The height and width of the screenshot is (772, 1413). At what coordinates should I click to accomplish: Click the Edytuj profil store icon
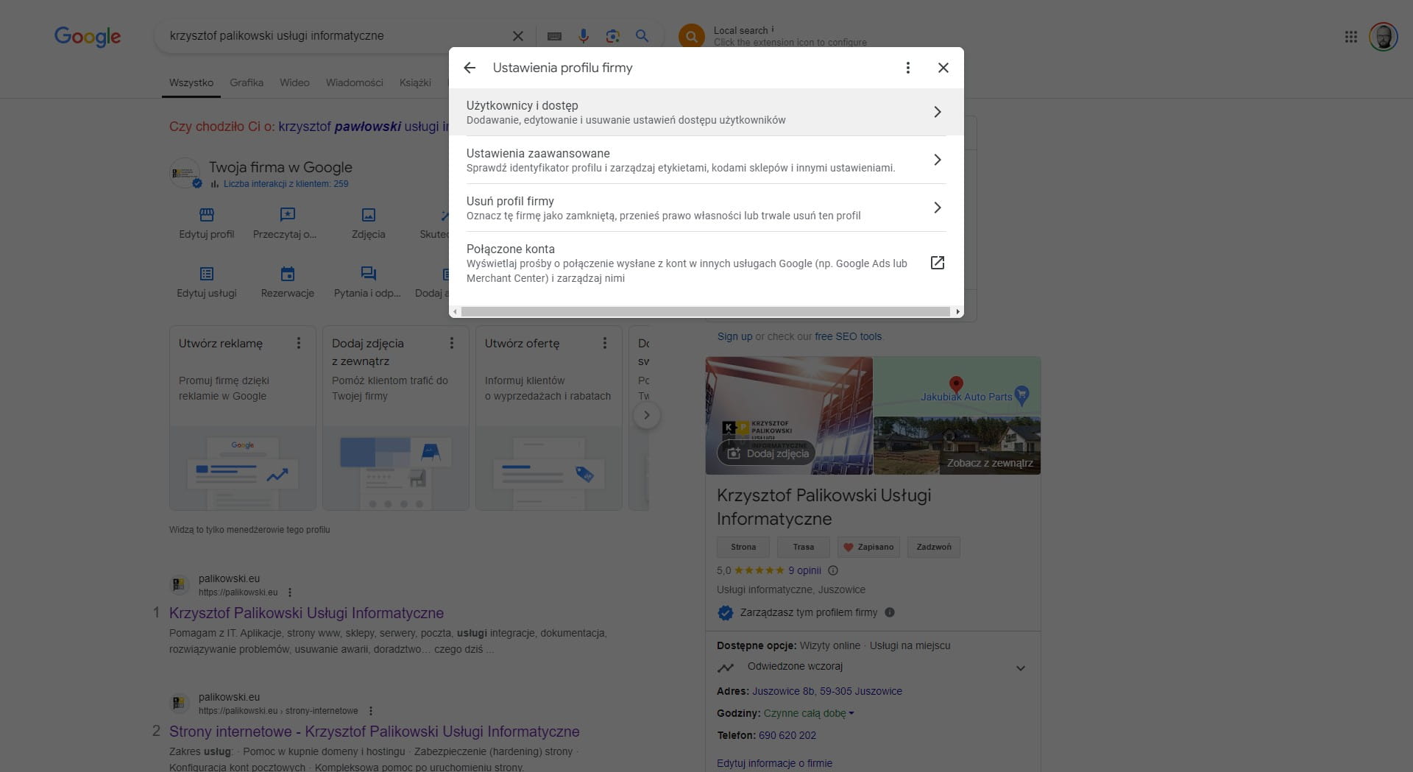click(207, 215)
